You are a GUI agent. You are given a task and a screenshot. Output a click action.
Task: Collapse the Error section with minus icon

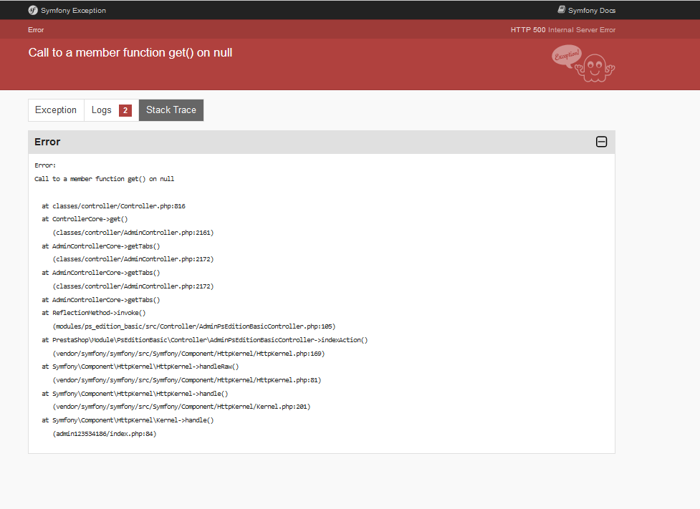[x=601, y=142]
